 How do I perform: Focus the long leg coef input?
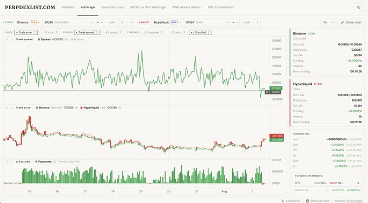click(x=111, y=22)
